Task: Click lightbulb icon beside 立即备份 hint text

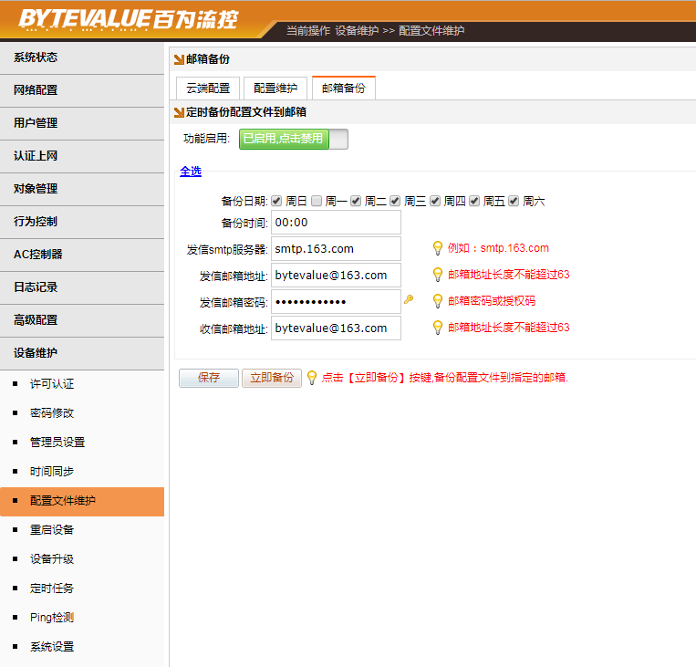Action: point(312,378)
